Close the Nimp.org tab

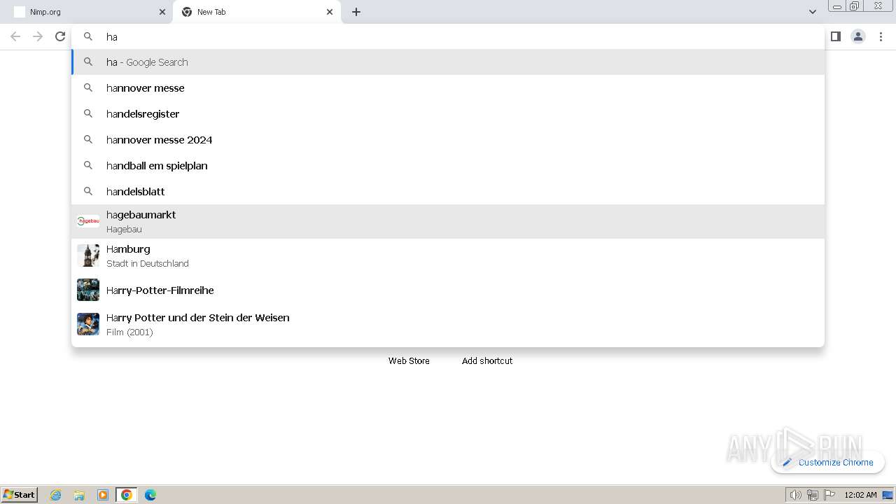(162, 12)
